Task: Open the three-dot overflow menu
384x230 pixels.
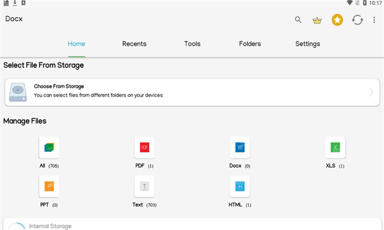Action: 374,20
